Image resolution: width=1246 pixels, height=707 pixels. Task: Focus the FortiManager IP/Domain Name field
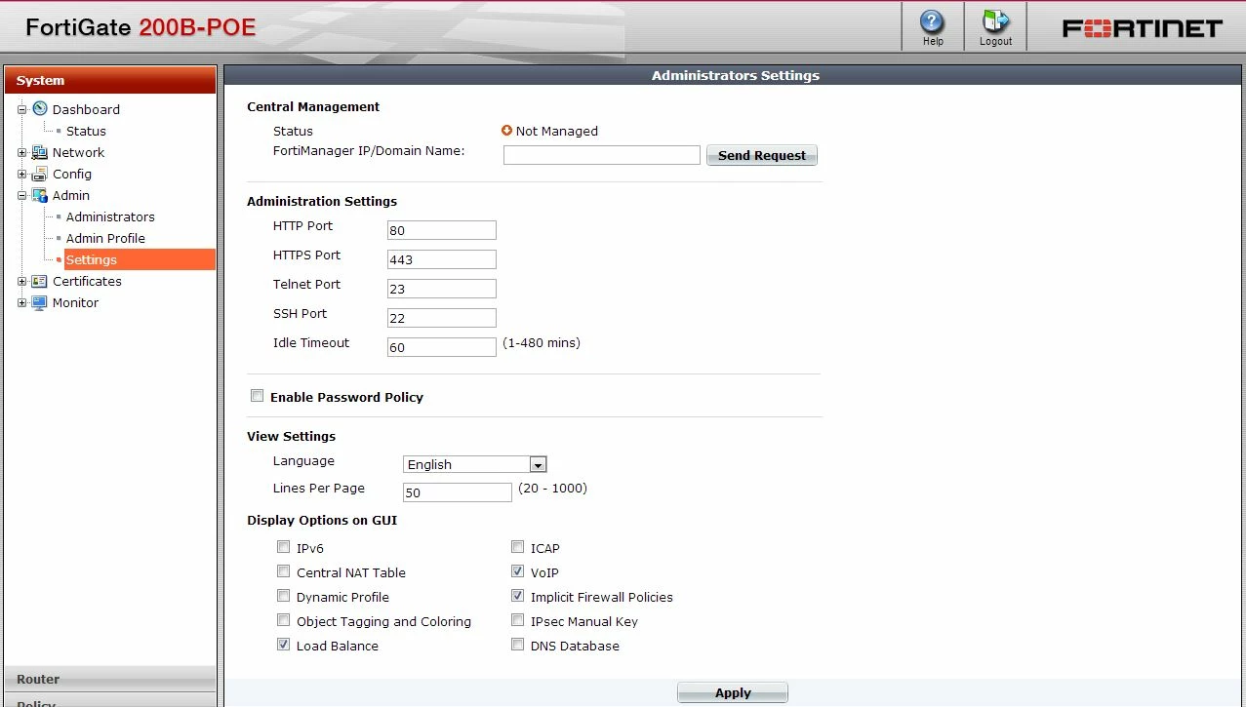pos(602,155)
